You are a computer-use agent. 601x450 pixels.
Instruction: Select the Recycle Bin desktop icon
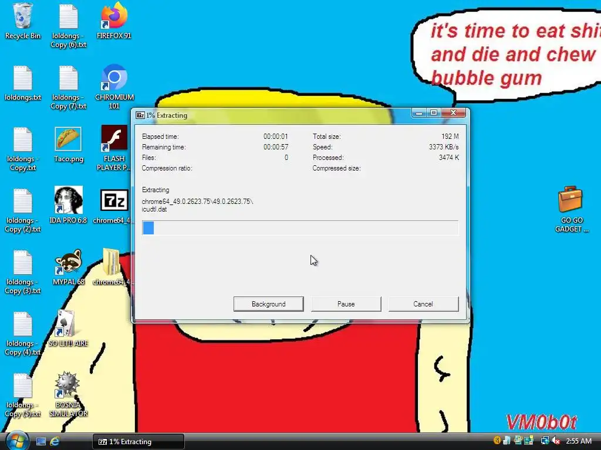(23, 22)
